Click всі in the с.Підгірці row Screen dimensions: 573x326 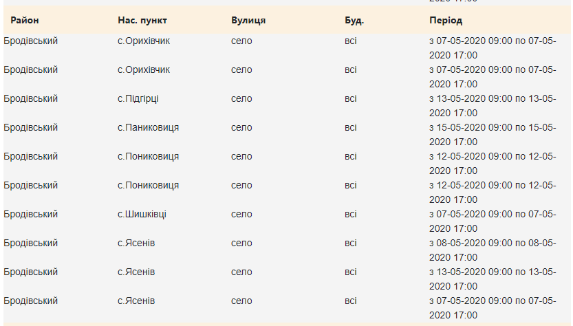pyautogui.click(x=351, y=99)
